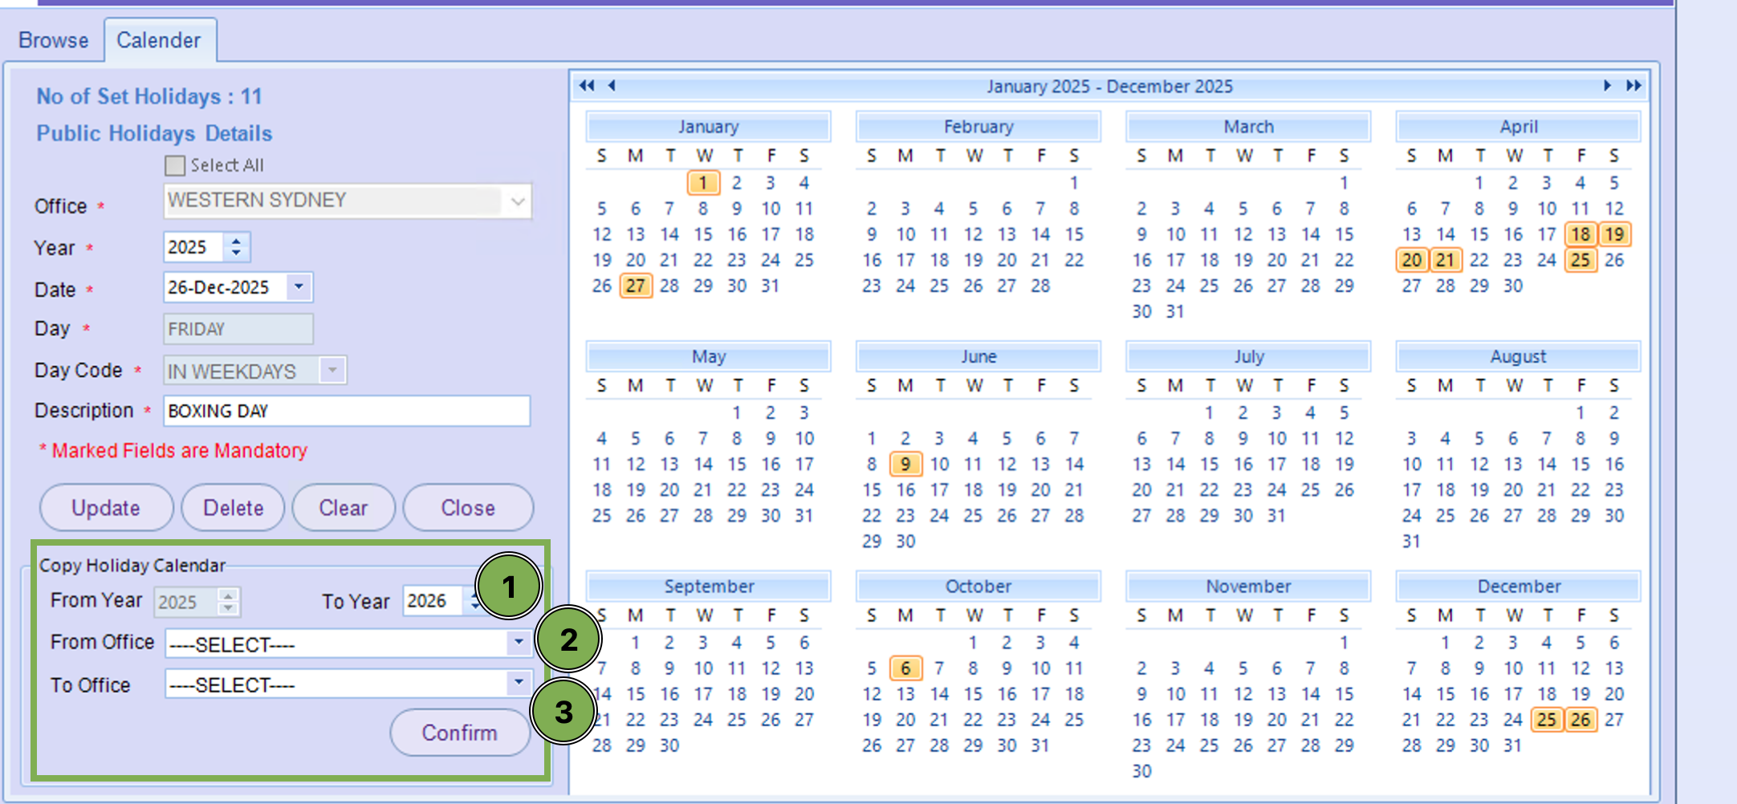The width and height of the screenshot is (1737, 804).
Task: Clear the holiday form fields
Action: pos(343,508)
